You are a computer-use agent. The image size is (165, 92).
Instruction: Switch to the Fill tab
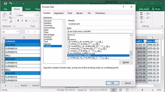(x=89, y=13)
